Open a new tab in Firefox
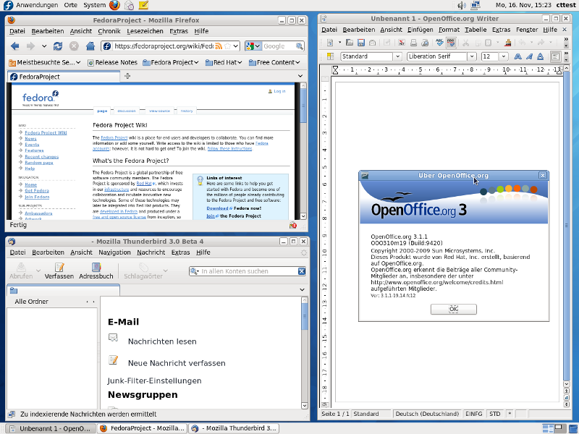 click(127, 76)
